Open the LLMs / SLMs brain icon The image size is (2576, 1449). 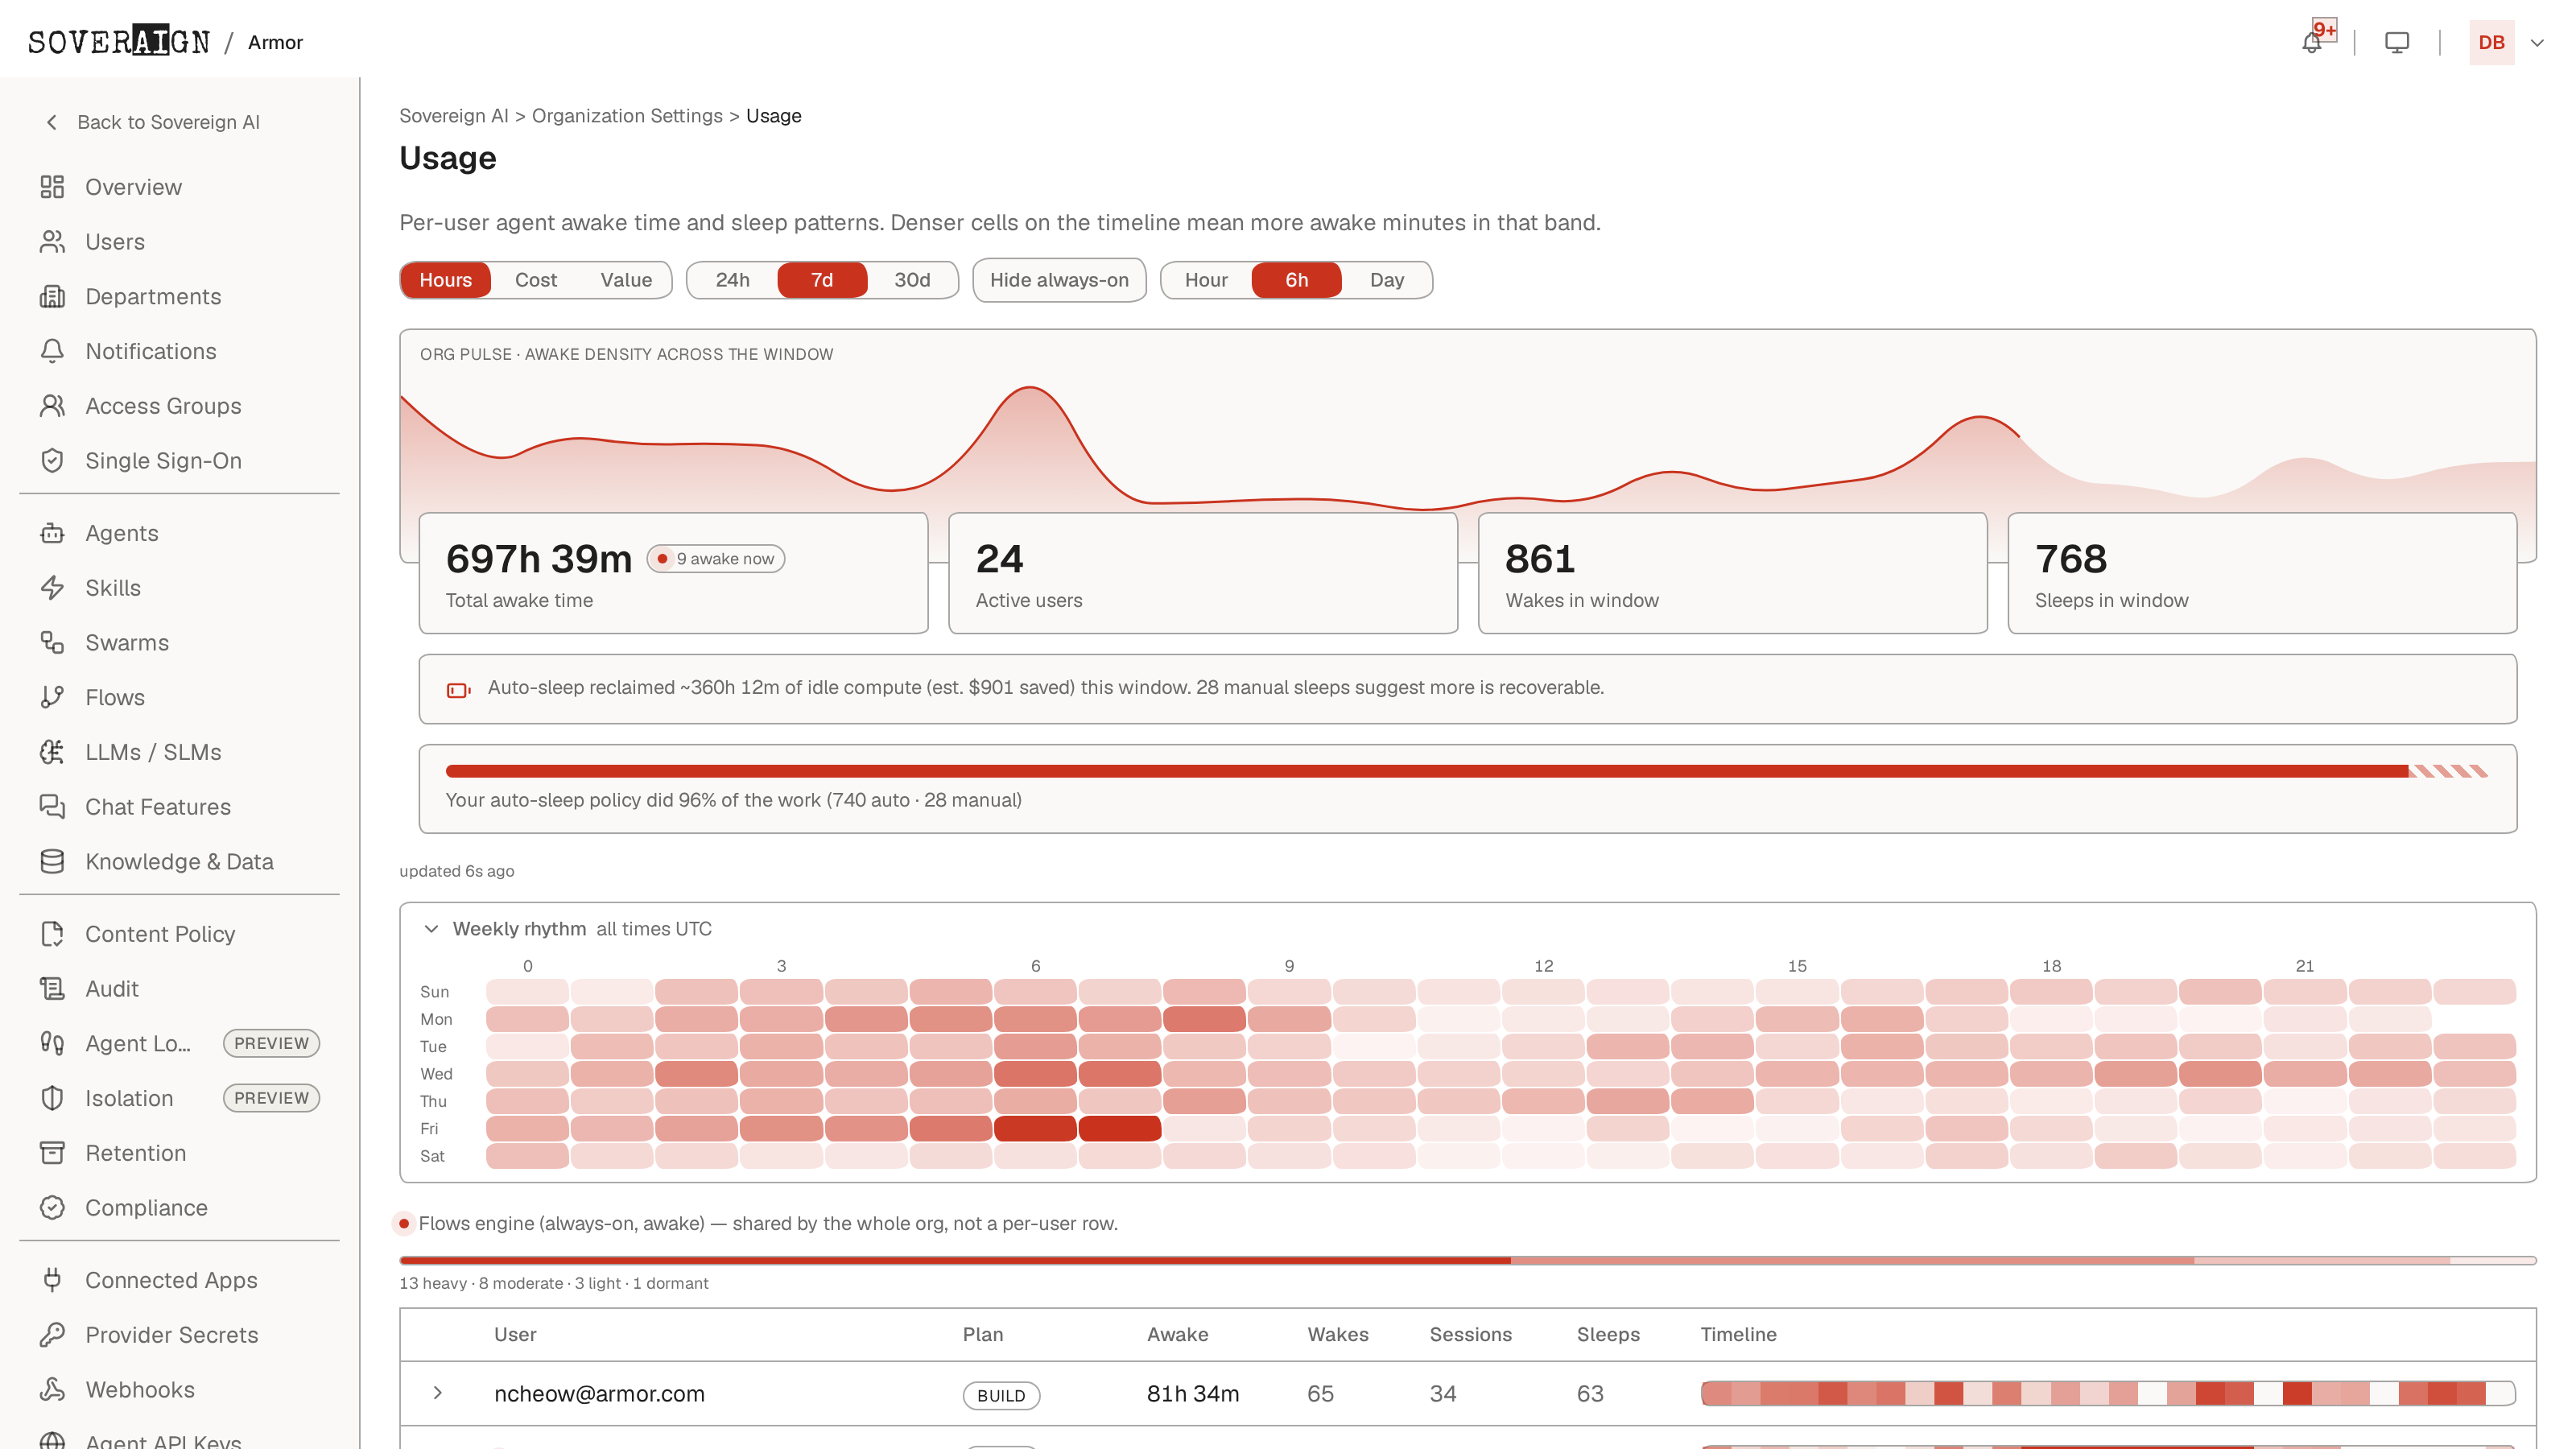(52, 752)
